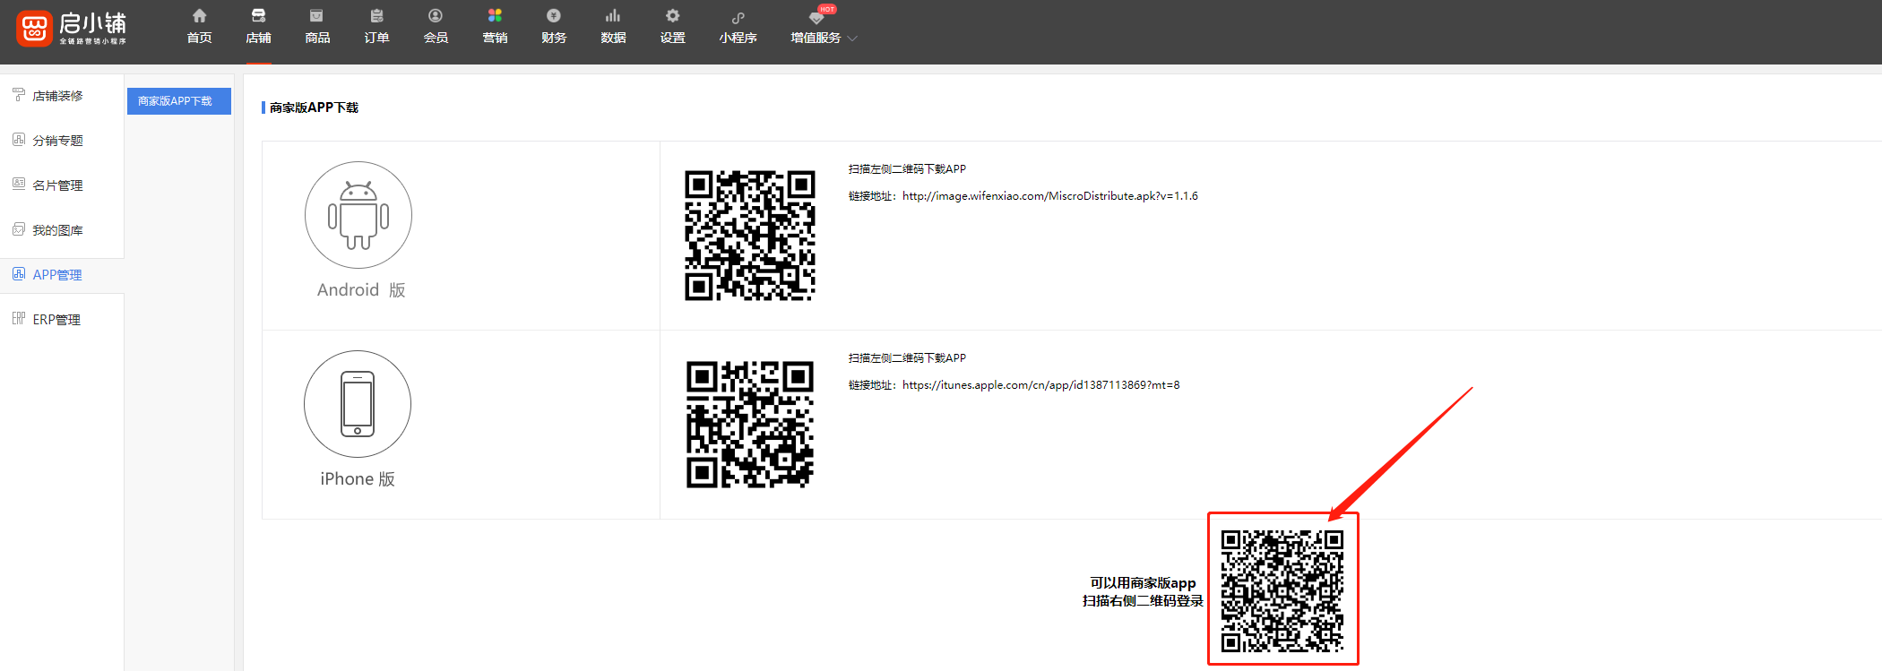Click the APP管理 sidebar icon
Image resolution: width=1882 pixels, height=671 pixels.
coord(19,274)
